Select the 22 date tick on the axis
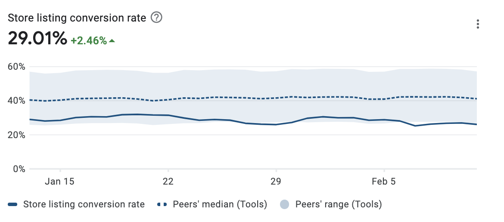The height and width of the screenshot is (222, 504). [168, 181]
